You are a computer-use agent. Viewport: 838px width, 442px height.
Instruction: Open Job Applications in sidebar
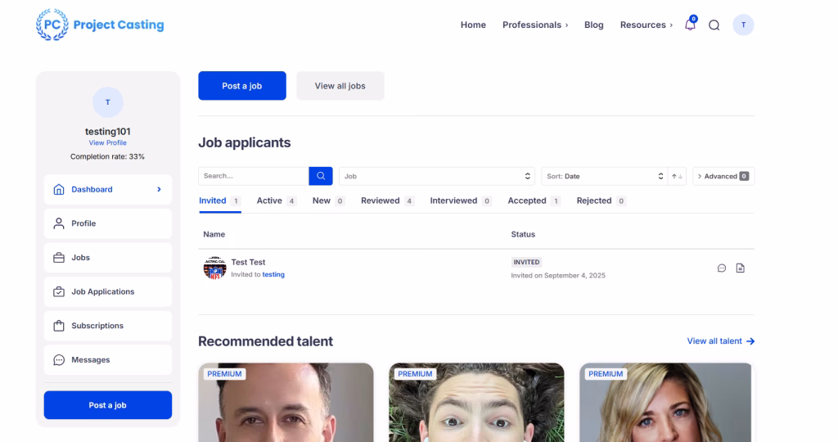108,292
